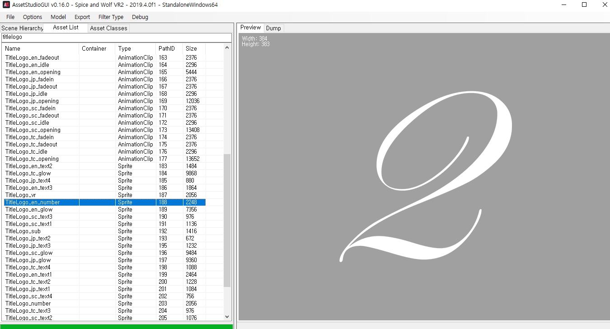Select the TitleLogo_sc_text2 sprite row
The height and width of the screenshot is (329, 610).
tap(105, 318)
